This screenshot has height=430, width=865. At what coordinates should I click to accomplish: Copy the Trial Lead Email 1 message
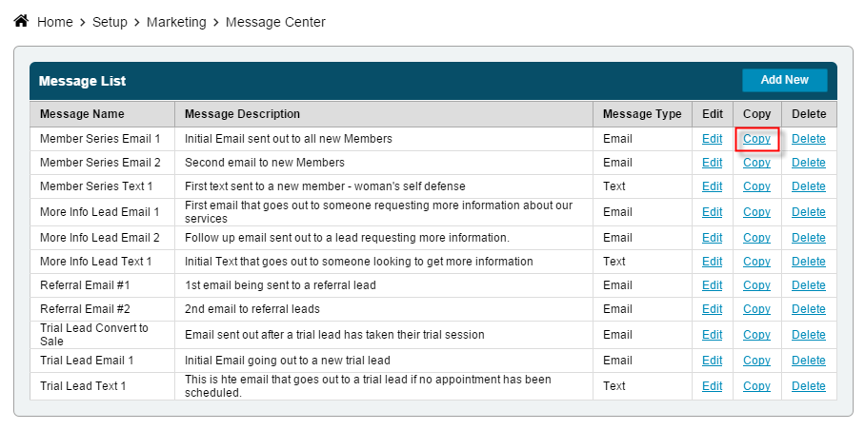(x=756, y=361)
